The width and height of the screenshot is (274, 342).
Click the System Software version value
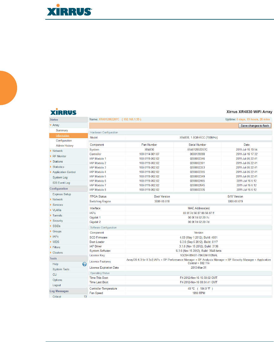199,251
